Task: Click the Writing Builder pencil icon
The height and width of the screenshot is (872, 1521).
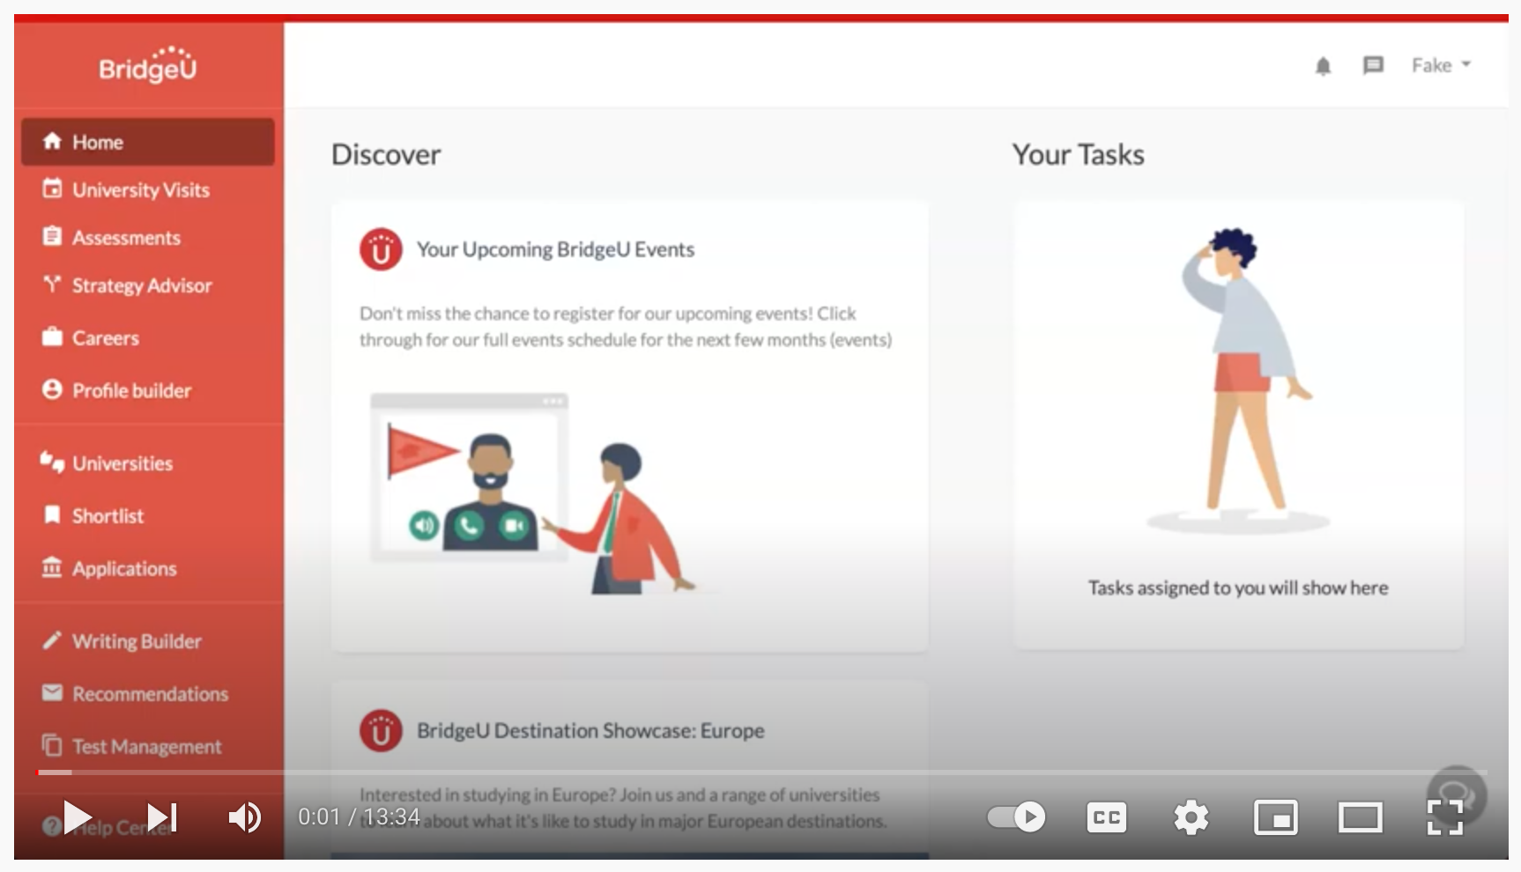Action: pos(52,640)
